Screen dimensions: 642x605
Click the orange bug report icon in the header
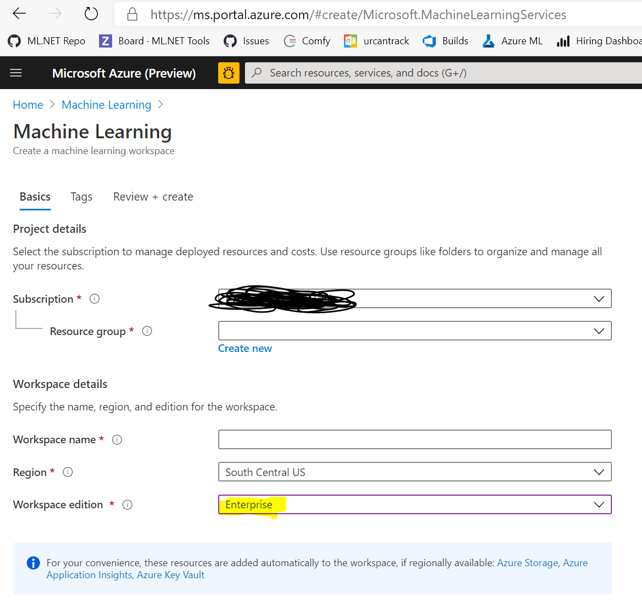[x=229, y=72]
